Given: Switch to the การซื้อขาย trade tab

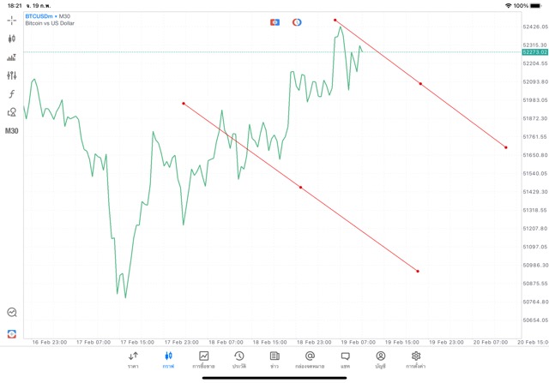Looking at the screenshot, I should tap(204, 359).
